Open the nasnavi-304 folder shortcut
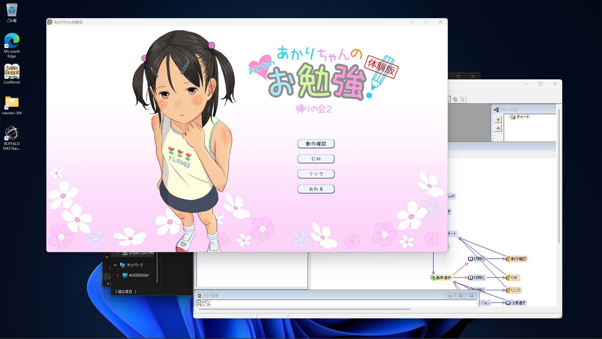This screenshot has height=339, width=602. pyautogui.click(x=12, y=105)
